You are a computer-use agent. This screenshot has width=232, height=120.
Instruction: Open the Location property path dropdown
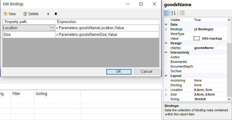(x=52, y=28)
